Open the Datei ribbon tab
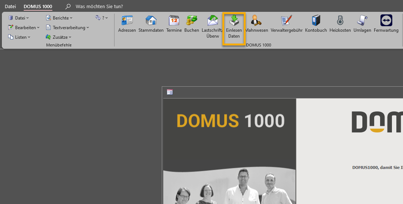403x204 pixels. pos(10,6)
